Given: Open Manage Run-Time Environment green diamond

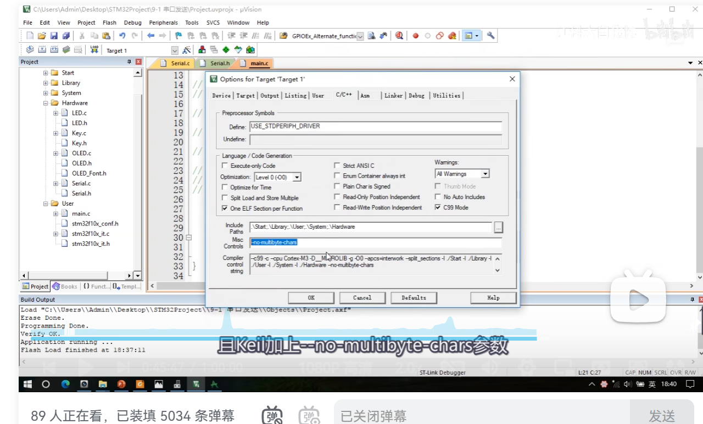Looking at the screenshot, I should [226, 50].
